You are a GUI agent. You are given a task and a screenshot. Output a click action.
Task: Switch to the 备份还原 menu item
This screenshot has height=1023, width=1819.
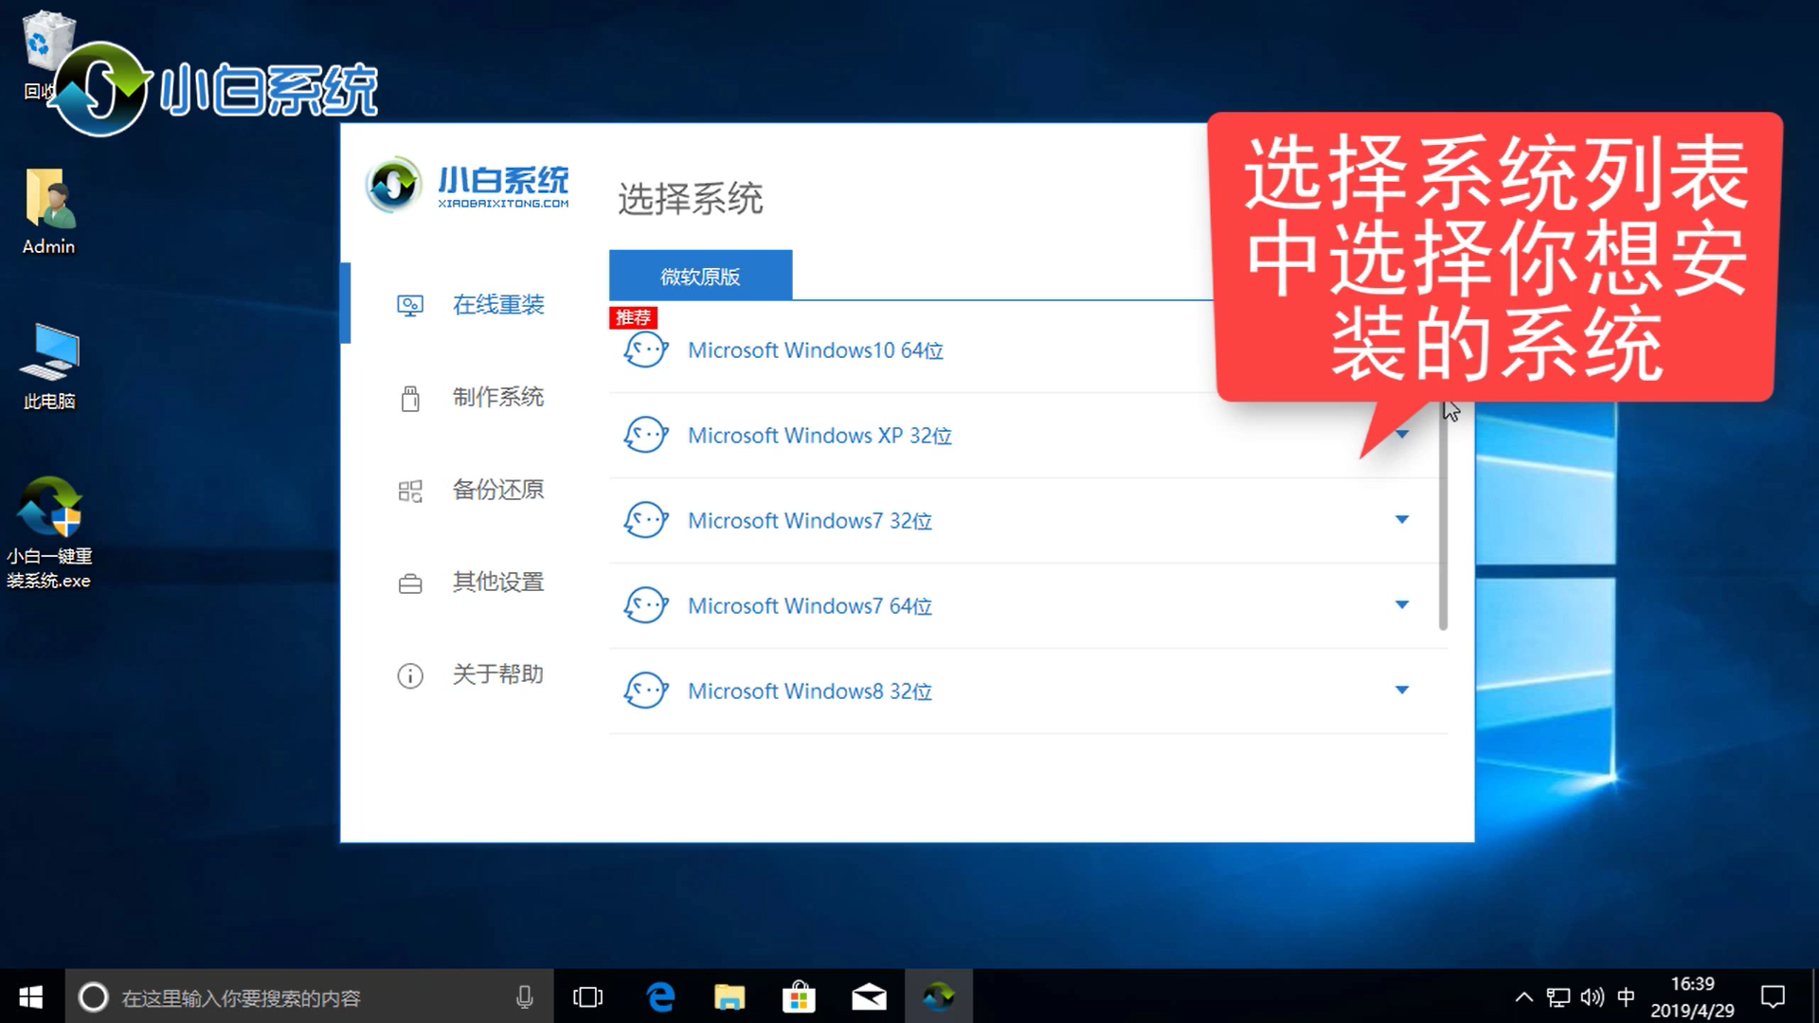497,490
